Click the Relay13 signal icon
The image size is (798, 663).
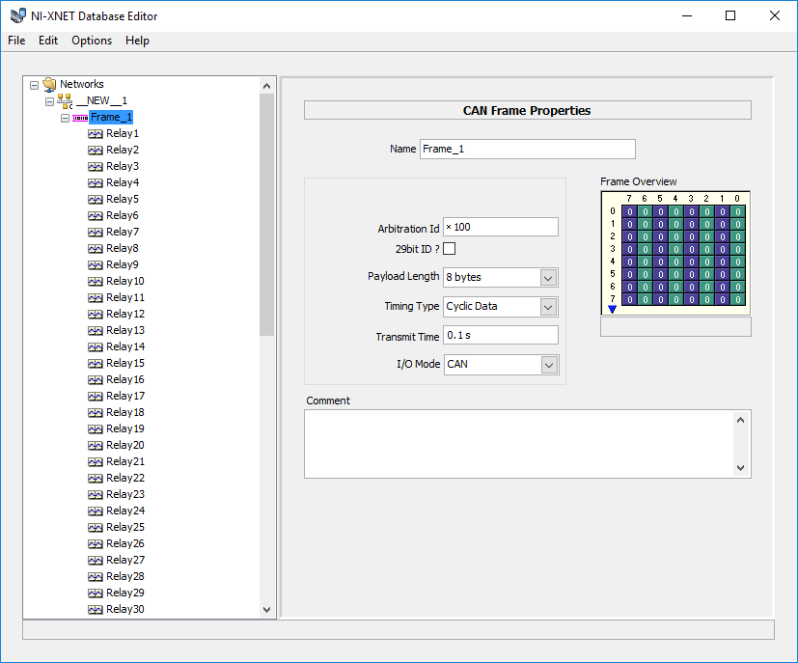coord(96,331)
